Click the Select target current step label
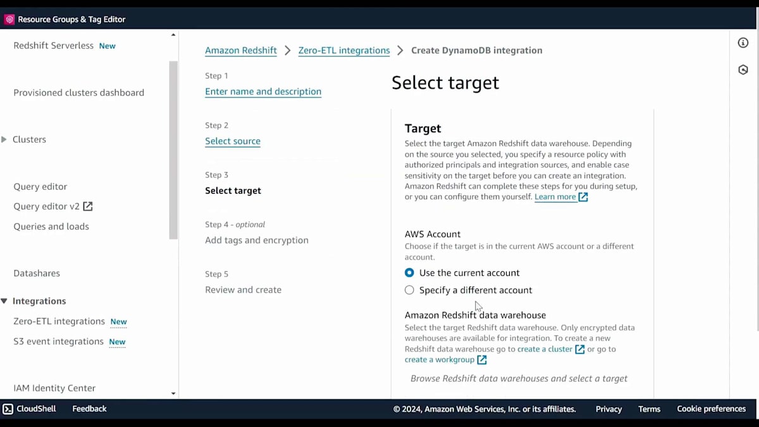The image size is (759, 427). pyautogui.click(x=233, y=190)
